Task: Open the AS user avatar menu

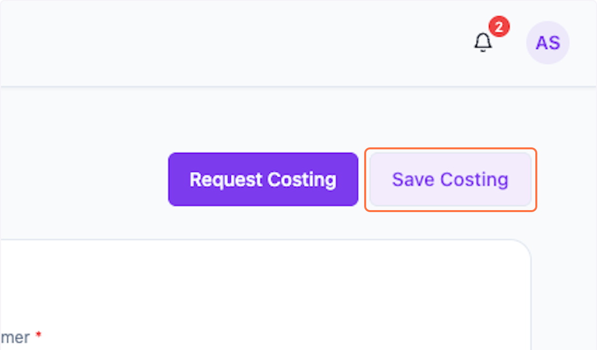Action: tap(548, 43)
